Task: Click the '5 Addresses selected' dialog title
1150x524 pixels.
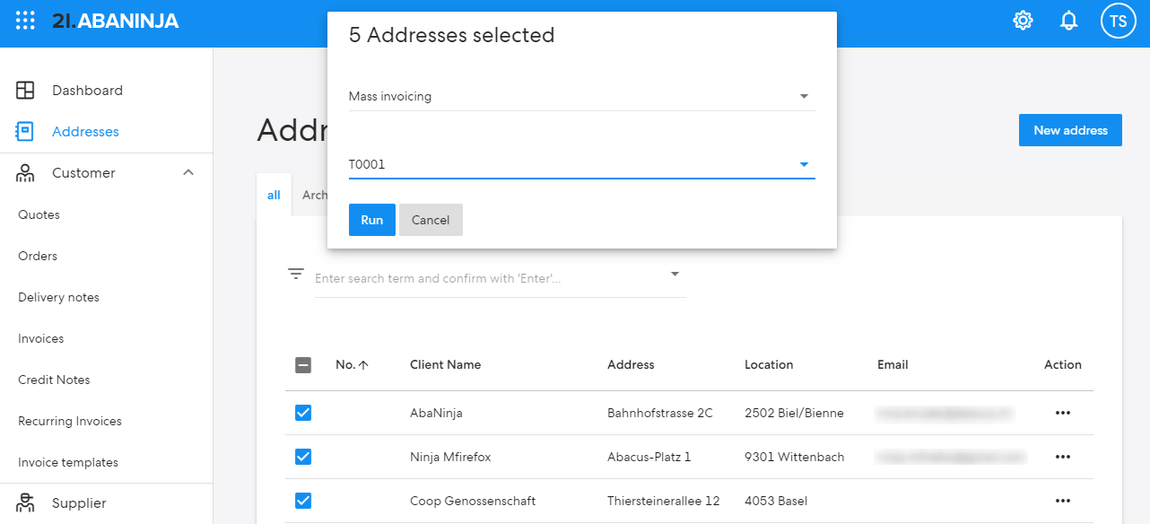Action: (451, 35)
